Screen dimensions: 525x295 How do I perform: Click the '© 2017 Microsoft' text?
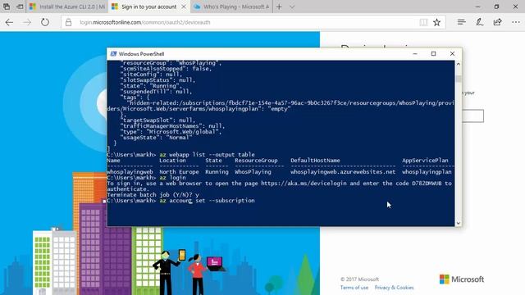coord(359,279)
